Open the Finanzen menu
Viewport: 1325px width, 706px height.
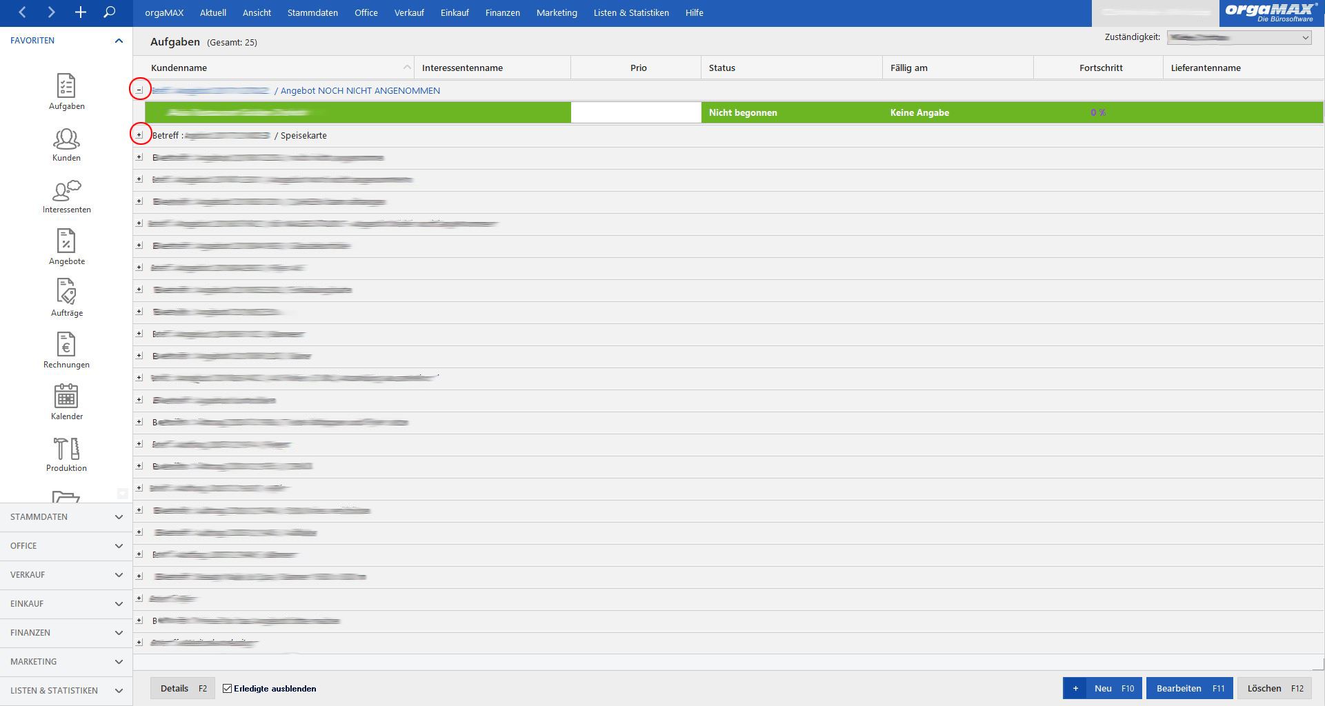pyautogui.click(x=503, y=12)
